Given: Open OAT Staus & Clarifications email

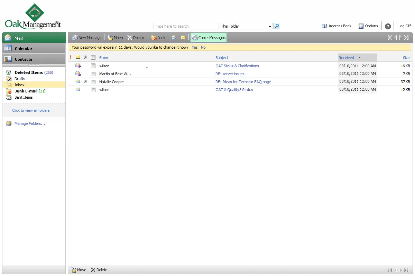Looking at the screenshot, I should point(237,66).
